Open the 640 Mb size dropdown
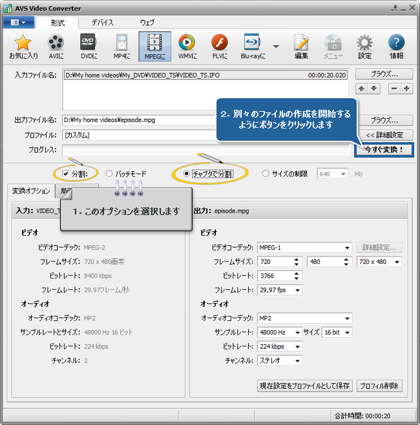The width and height of the screenshot is (420, 425). 333,174
